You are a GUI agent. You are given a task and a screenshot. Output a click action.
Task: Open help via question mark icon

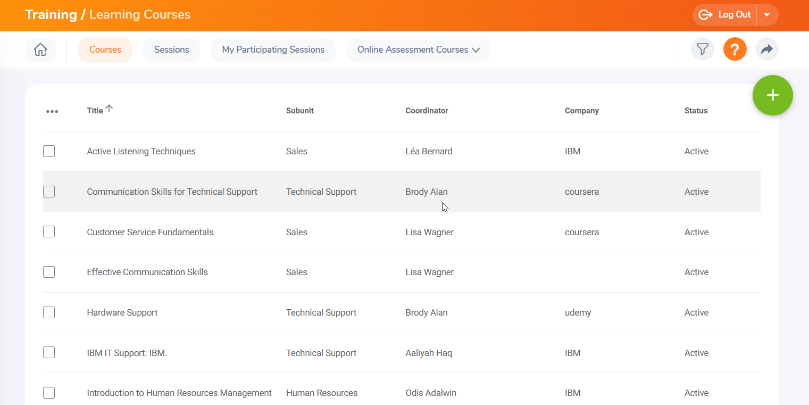(735, 49)
